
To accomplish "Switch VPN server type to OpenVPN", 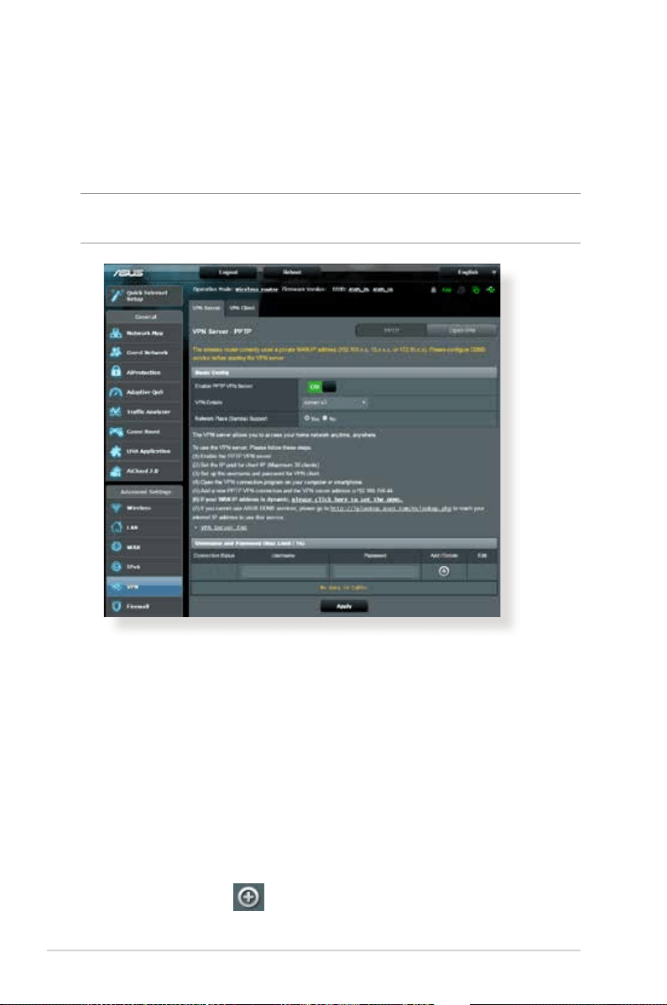I will click(462, 331).
